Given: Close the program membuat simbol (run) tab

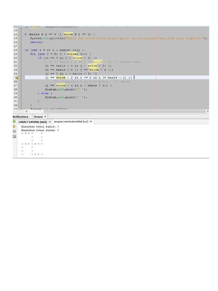Looking at the screenshot, I should point(91,122).
